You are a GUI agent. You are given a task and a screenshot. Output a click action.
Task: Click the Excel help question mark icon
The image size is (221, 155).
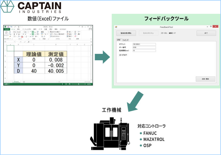(79, 27)
